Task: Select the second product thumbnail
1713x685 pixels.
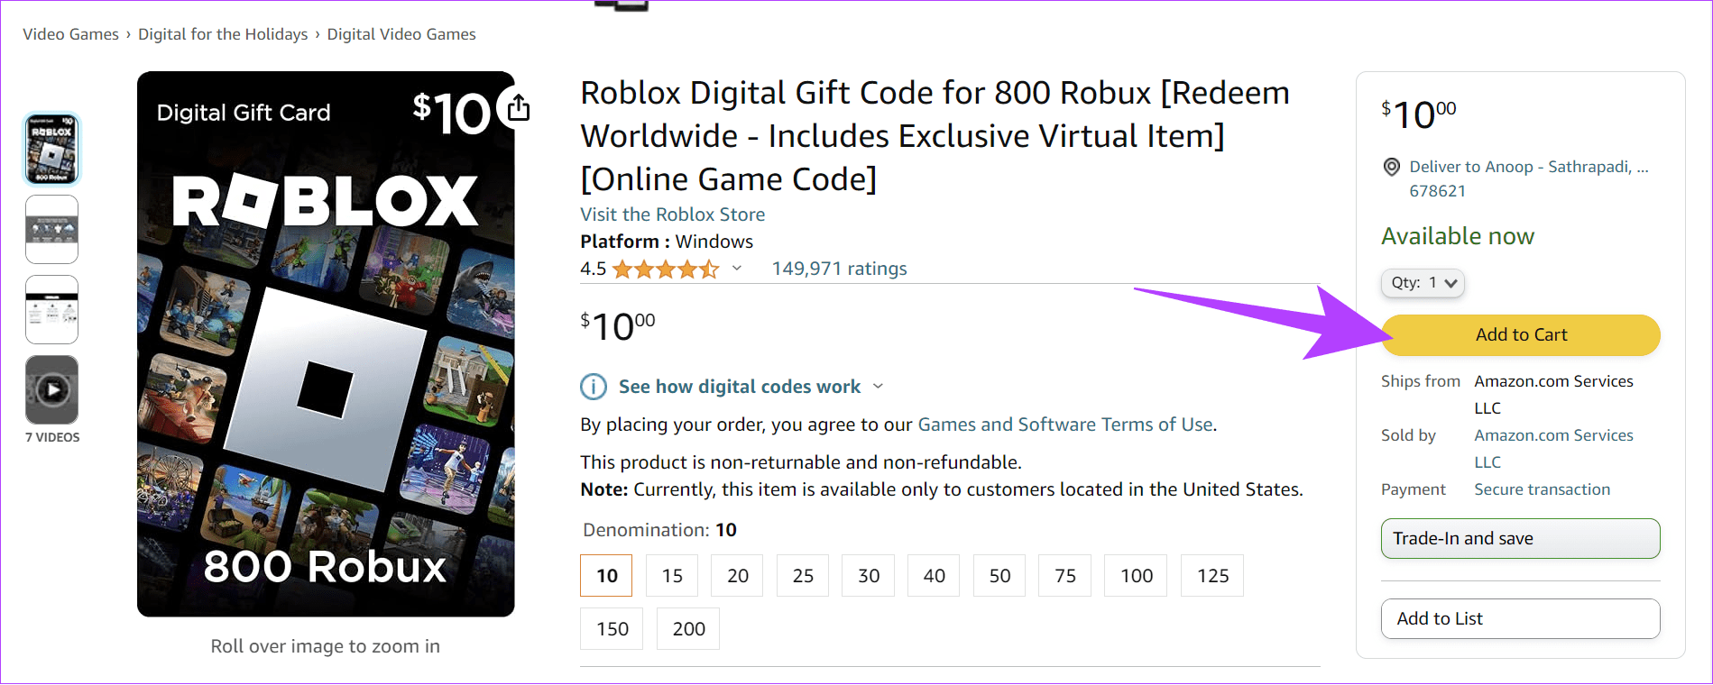Action: [x=52, y=229]
